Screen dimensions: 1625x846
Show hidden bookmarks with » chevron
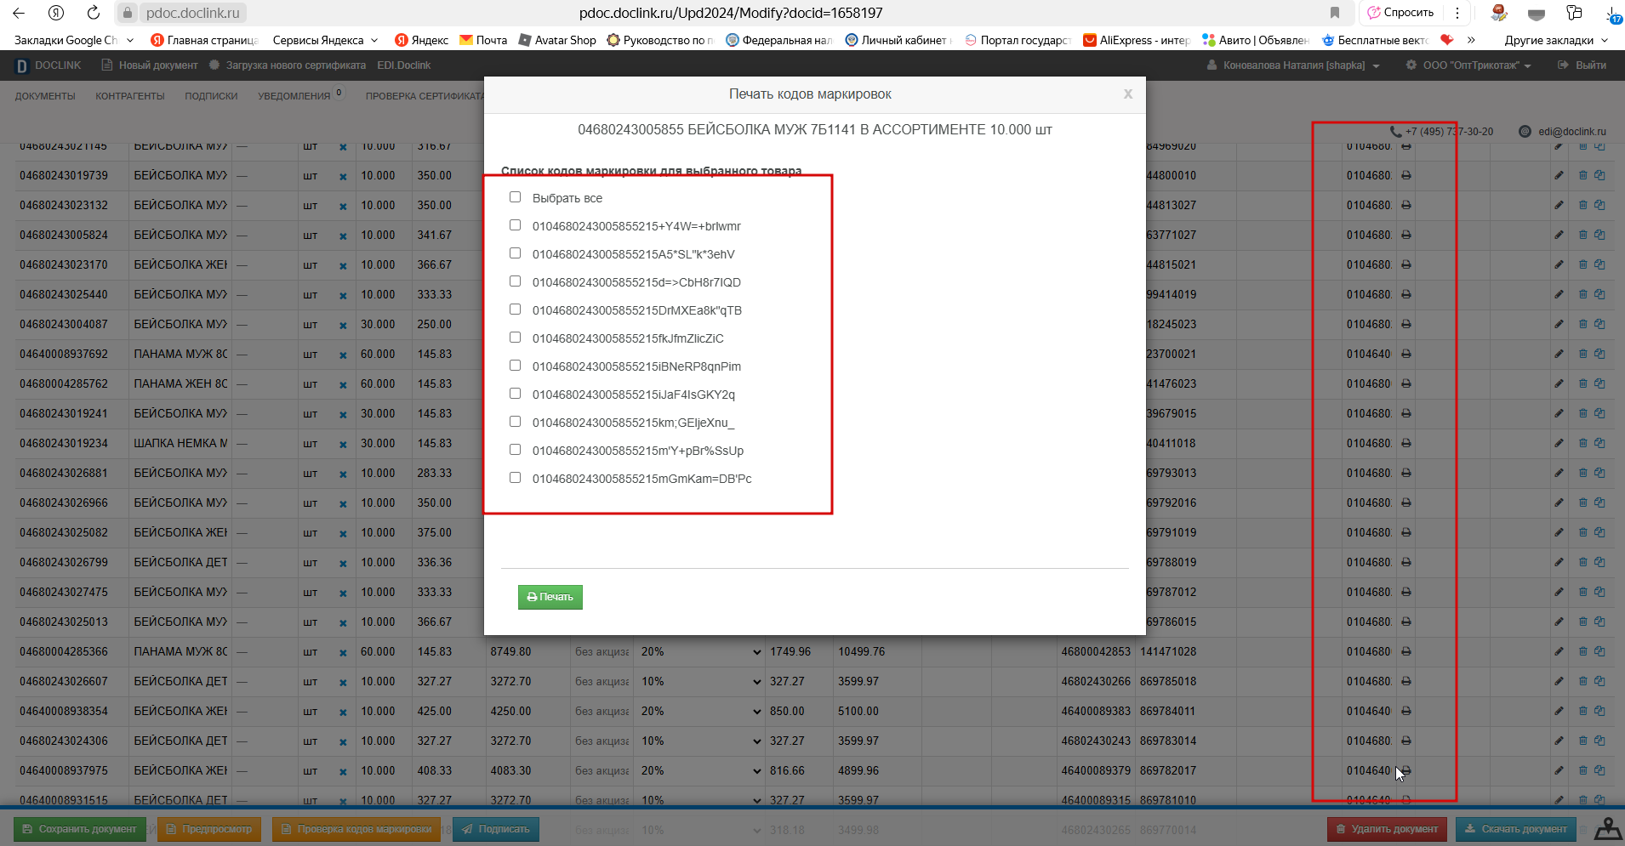(1471, 40)
